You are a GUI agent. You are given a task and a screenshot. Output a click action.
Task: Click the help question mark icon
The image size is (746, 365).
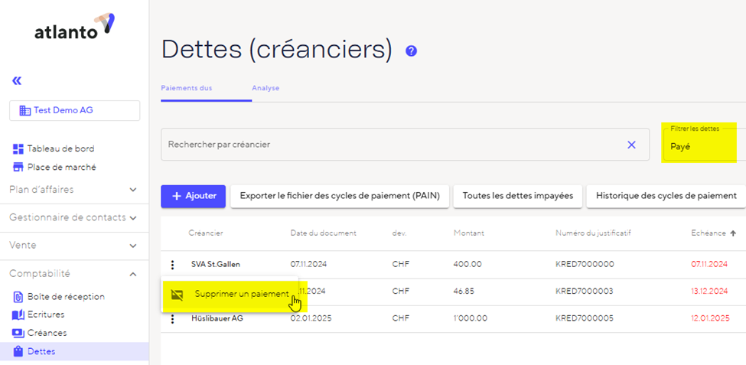(x=411, y=51)
